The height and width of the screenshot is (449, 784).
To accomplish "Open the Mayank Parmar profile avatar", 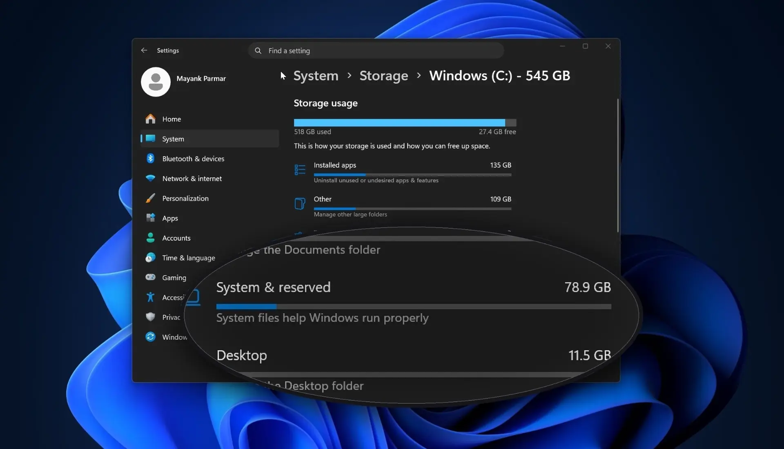I will 156,82.
